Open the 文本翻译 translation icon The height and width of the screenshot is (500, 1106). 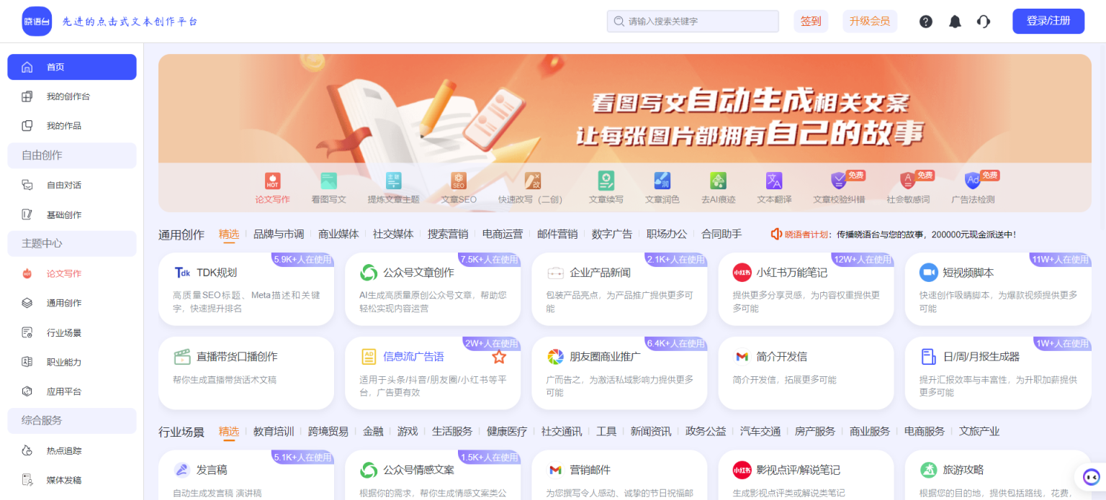tap(774, 181)
